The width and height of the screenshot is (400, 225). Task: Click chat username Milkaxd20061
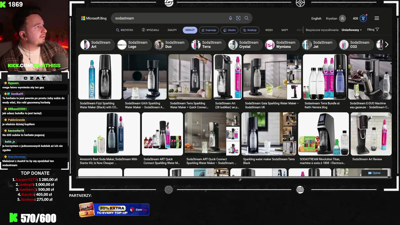click(x=17, y=109)
